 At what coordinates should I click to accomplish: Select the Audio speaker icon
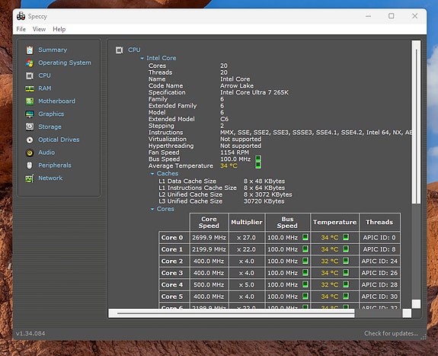pos(30,152)
